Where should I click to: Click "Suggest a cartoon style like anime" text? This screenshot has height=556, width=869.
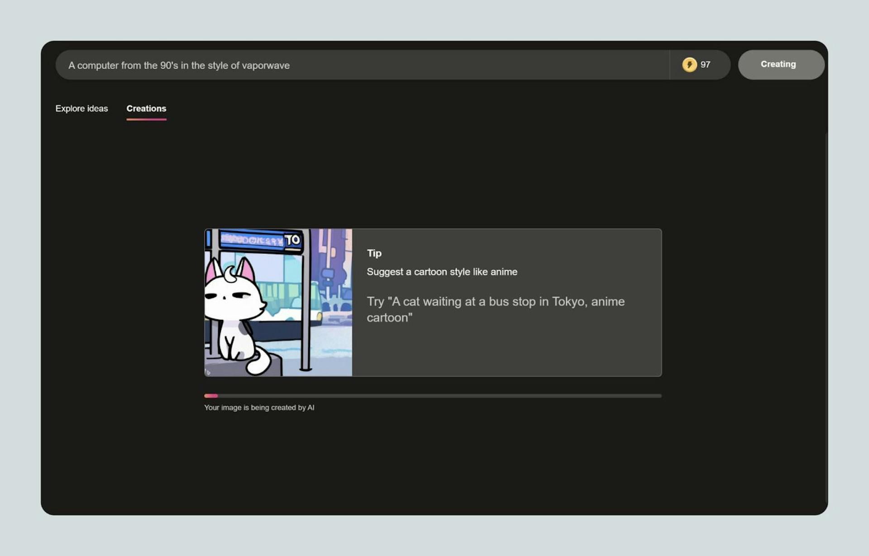442,272
